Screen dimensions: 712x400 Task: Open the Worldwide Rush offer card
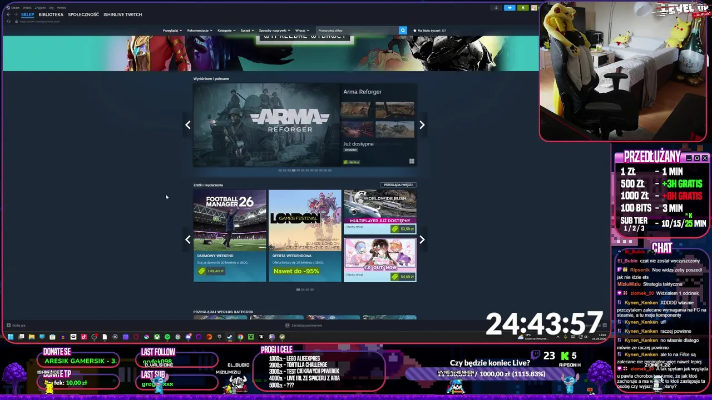(380, 212)
